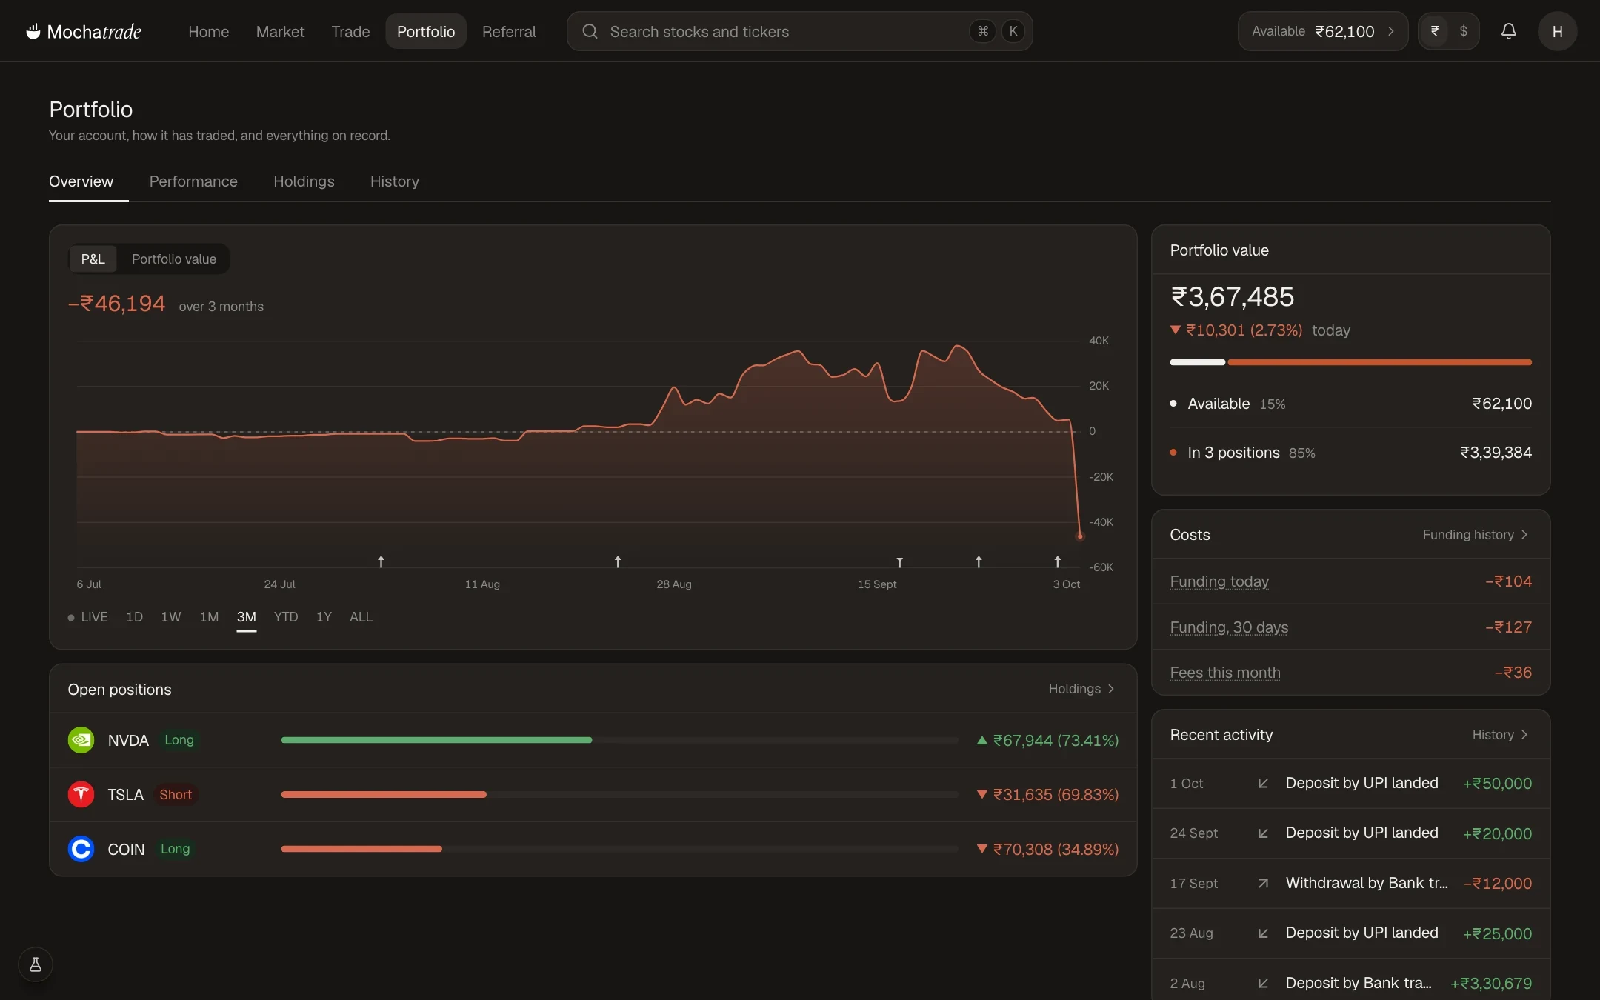Click the Fees this month link
This screenshot has width=1600, height=1000.
click(x=1225, y=673)
